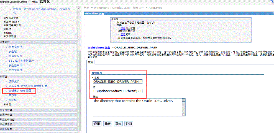
Task: Open the 全局安全性 link
Action: coord(15,47)
